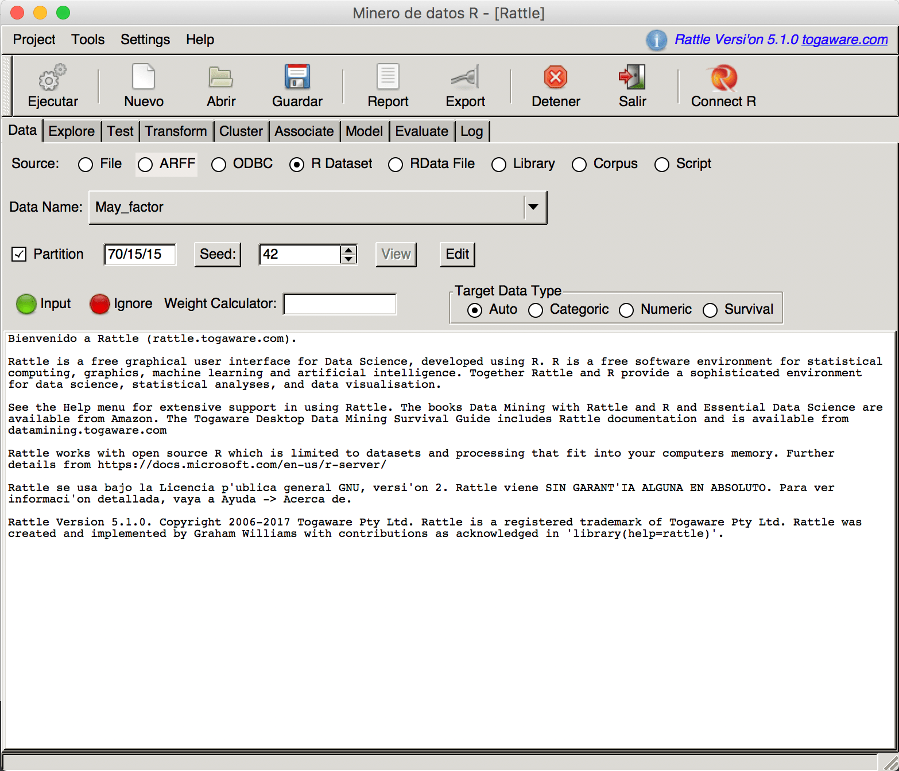This screenshot has width=899, height=771.
Task: Launch Connect R from the toolbar
Action: click(x=723, y=77)
